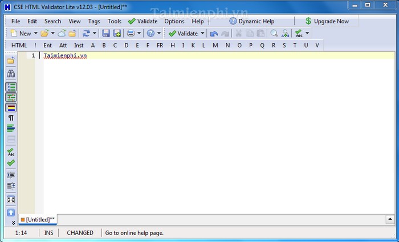The image size is (399, 242).
Task: Click the cloud open-from-web icon
Action: [x=62, y=33]
